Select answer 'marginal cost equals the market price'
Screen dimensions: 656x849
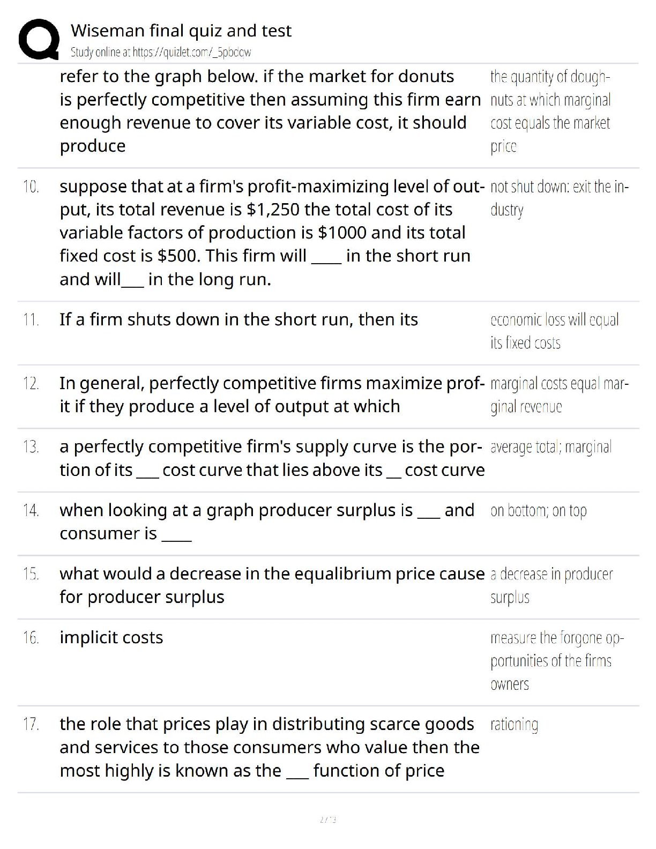click(x=550, y=111)
